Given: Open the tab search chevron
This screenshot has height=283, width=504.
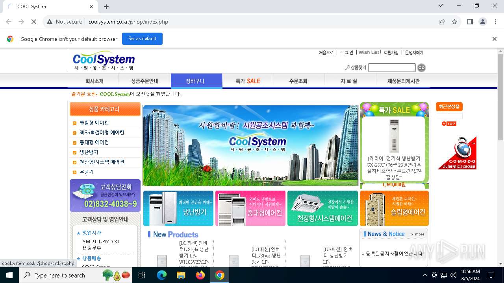Looking at the screenshot, I should click(441, 6).
